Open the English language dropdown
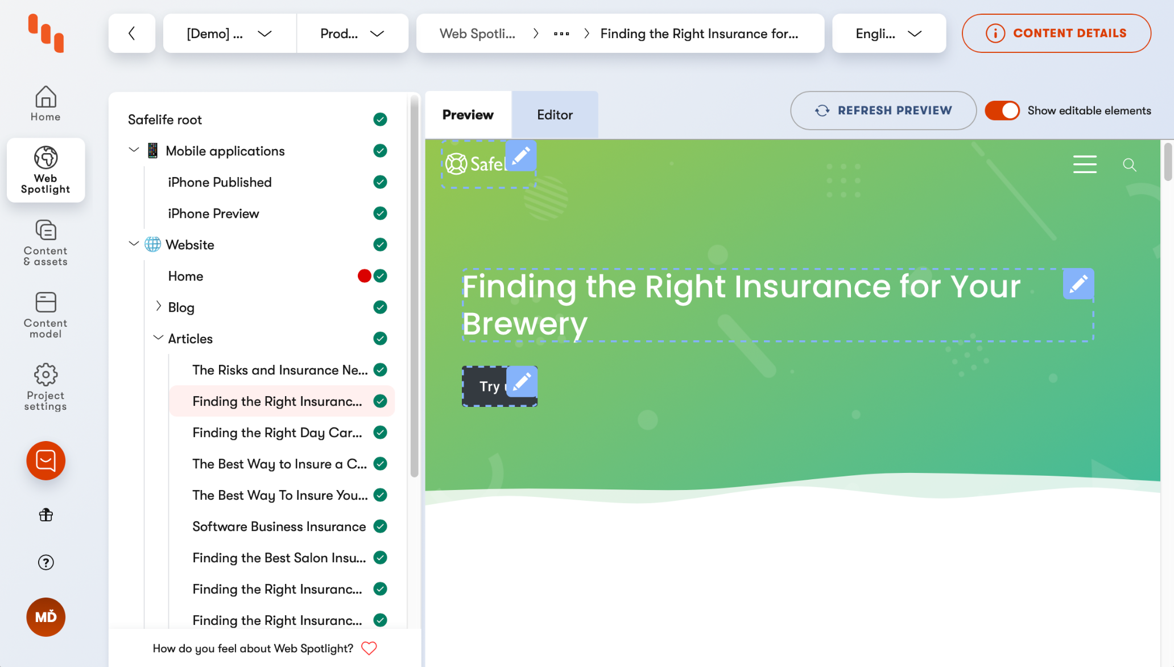 coord(888,34)
